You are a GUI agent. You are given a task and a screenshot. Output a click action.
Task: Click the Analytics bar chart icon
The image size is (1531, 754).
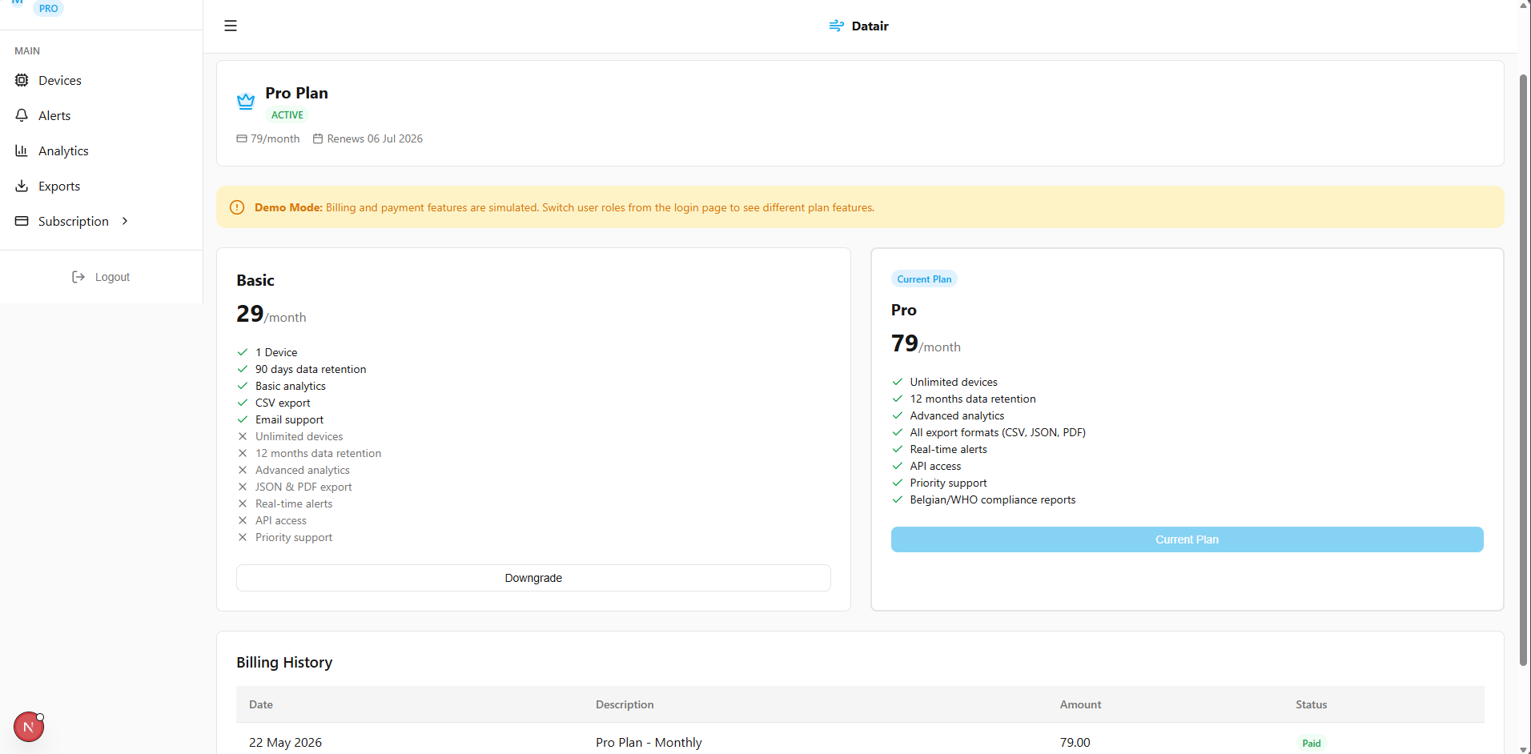22,150
